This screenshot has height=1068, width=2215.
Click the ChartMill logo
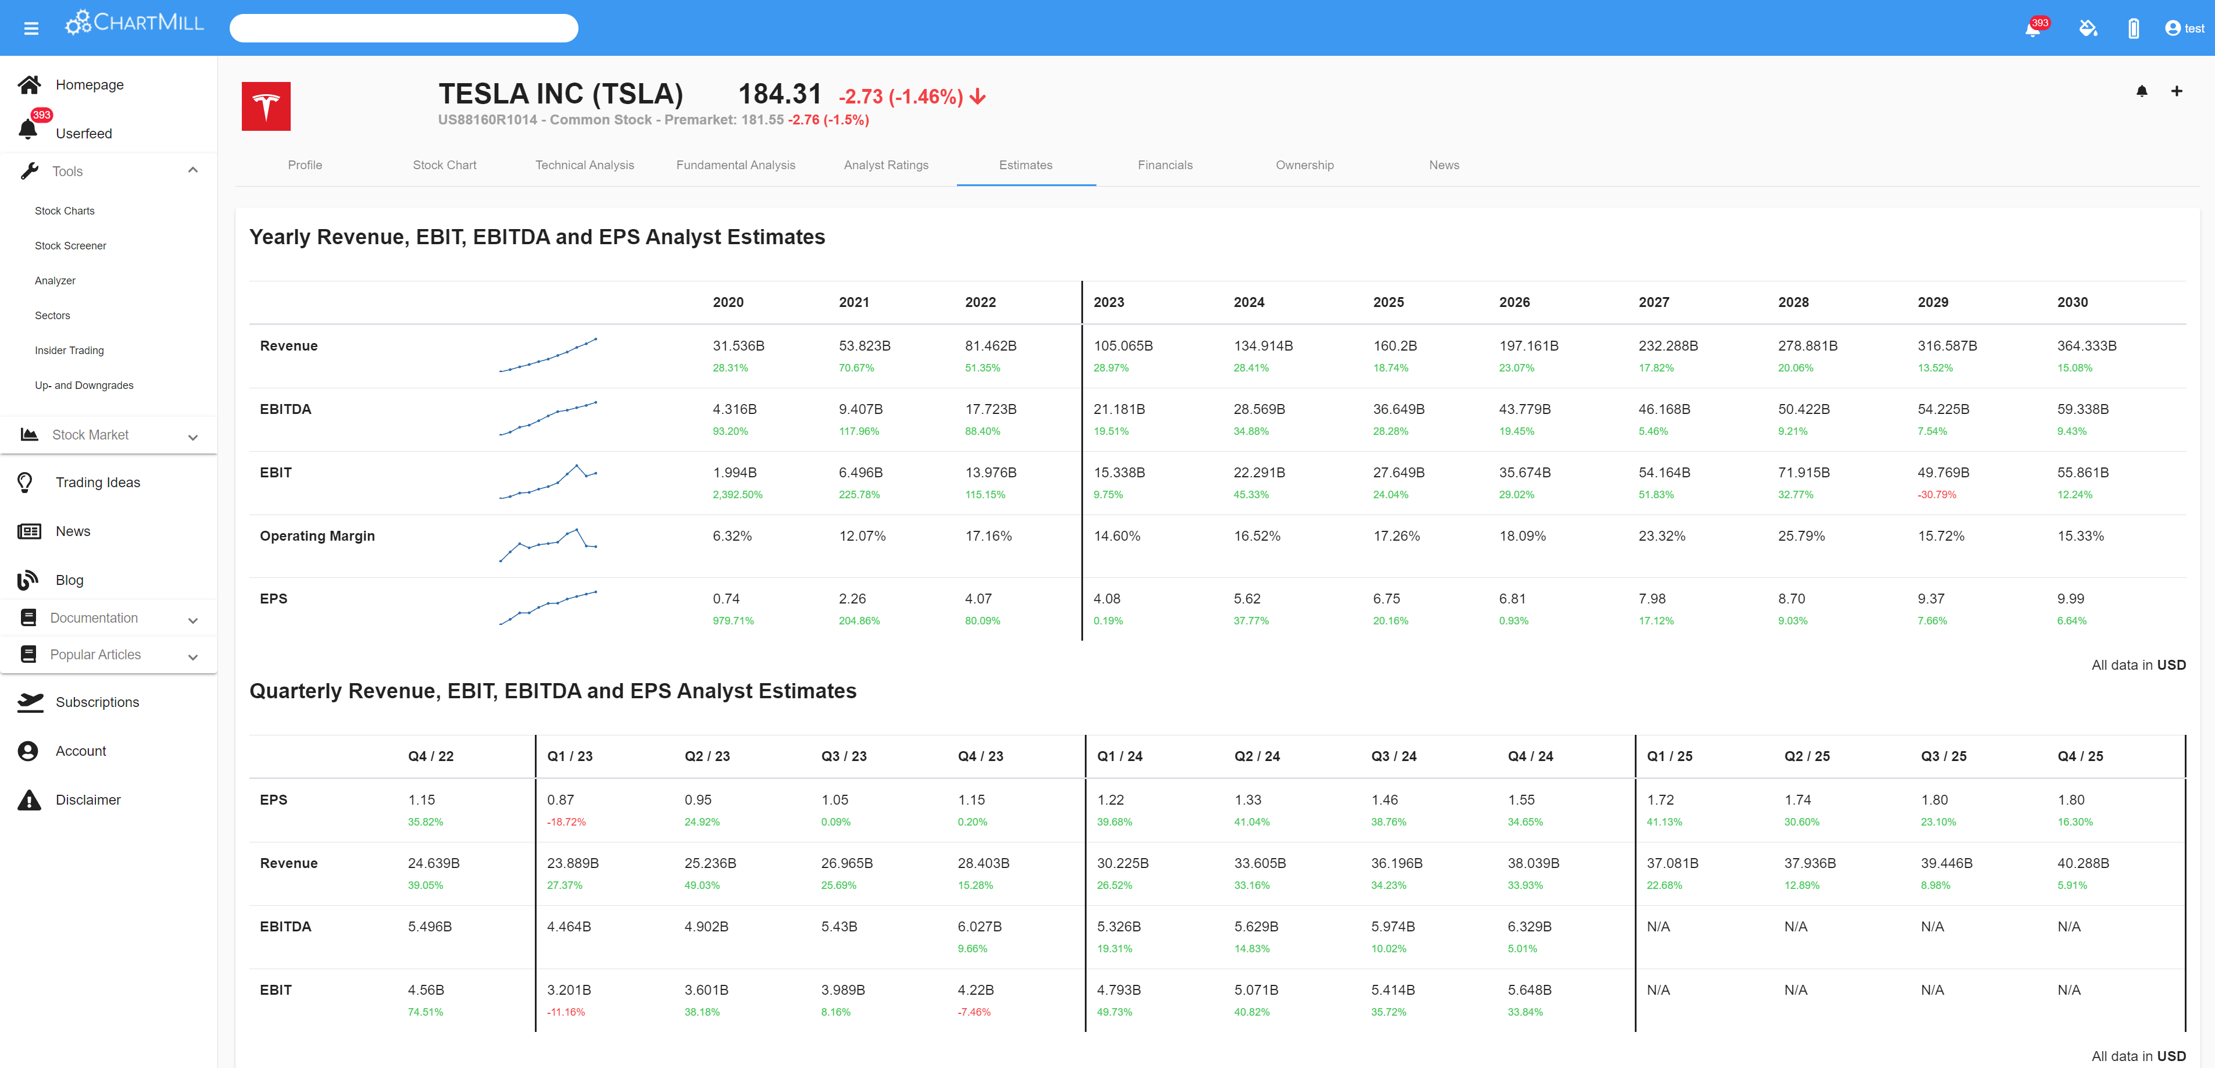pos(135,22)
